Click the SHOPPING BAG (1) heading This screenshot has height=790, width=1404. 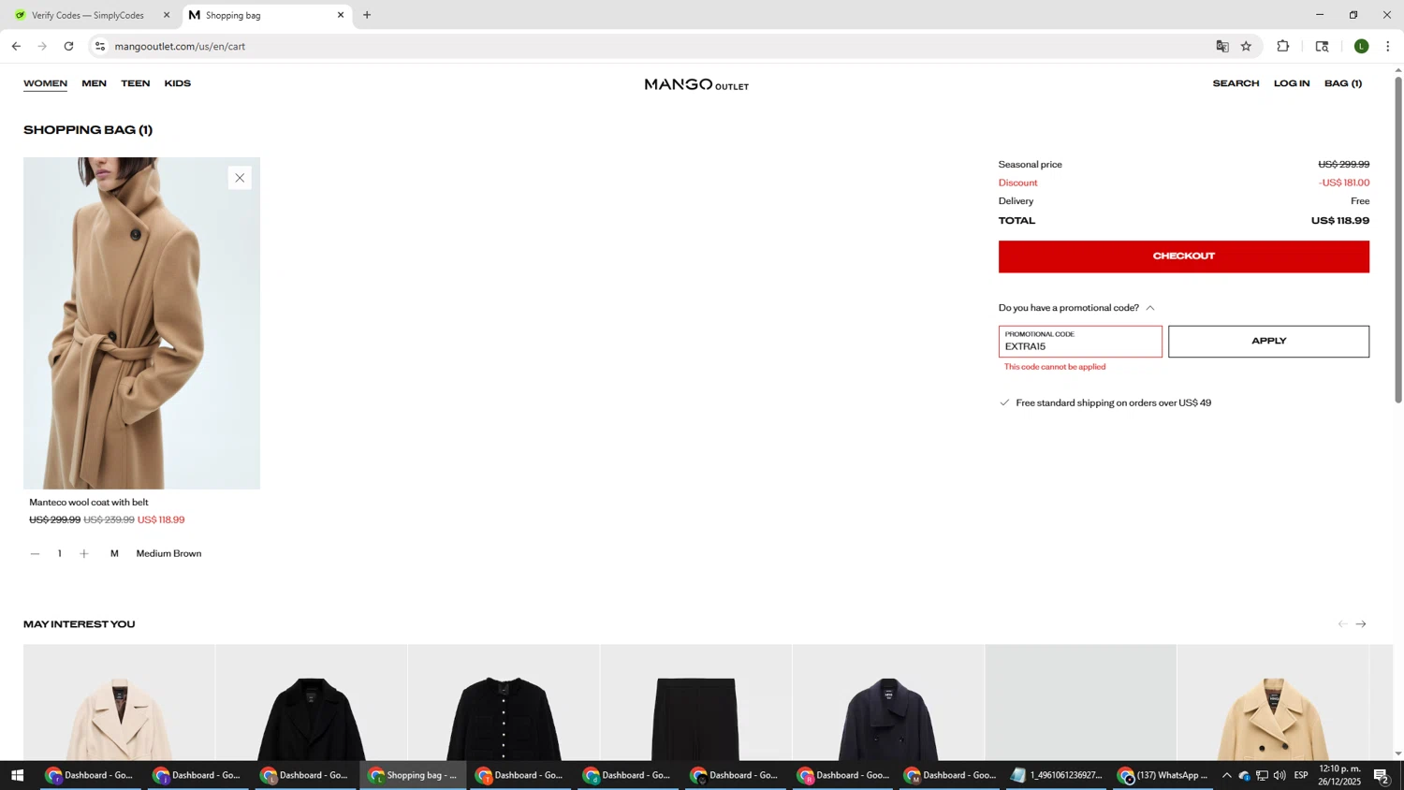(88, 130)
